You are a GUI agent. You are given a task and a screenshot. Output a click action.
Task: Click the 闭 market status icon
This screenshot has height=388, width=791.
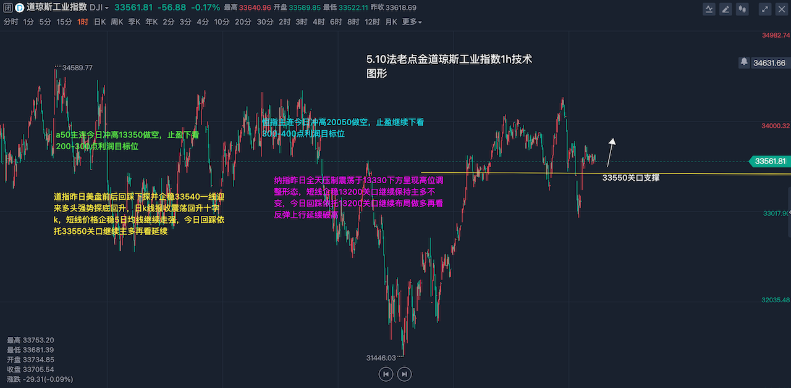(x=7, y=8)
